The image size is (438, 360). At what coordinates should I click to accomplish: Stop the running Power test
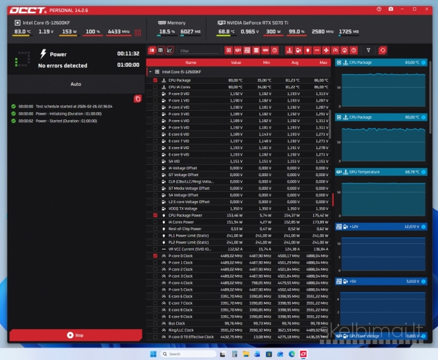(76, 335)
